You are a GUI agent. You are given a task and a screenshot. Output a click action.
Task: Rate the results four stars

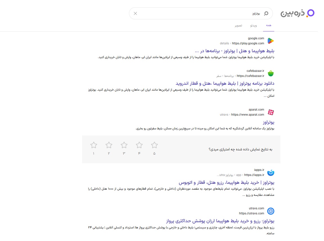[139, 145]
